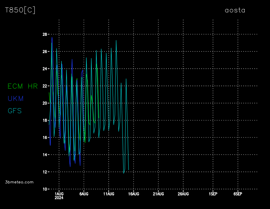Click the 6SEP date axis marker
The width and height of the screenshot is (270, 209).
tap(238, 194)
